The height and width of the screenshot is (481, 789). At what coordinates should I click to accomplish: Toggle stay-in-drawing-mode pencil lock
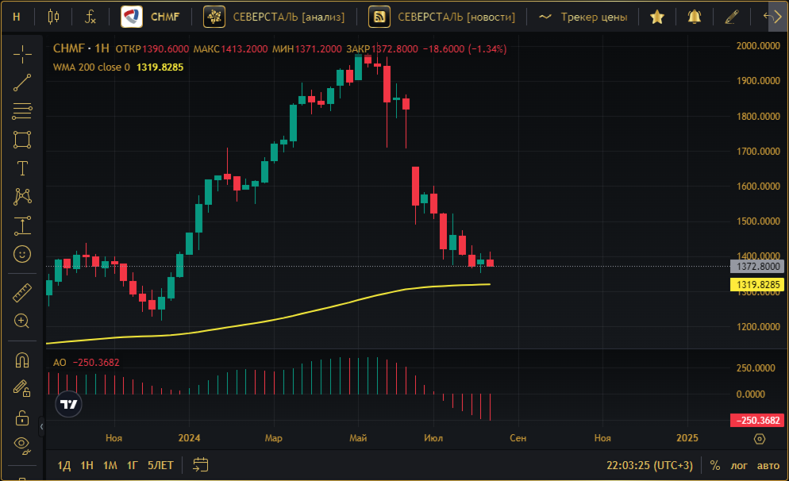22,388
